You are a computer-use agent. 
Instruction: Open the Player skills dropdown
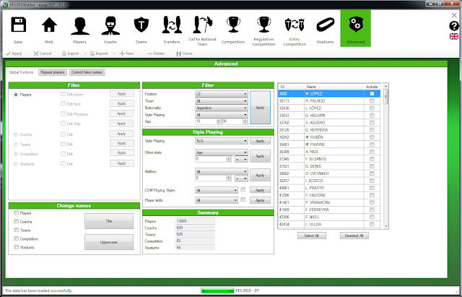pyautogui.click(x=217, y=200)
